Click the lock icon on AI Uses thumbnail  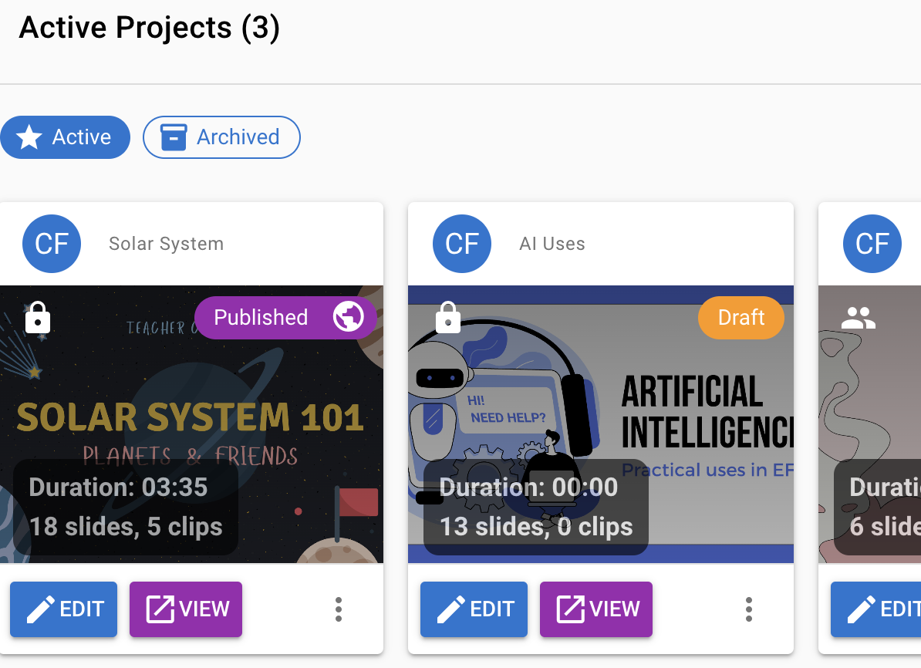tap(448, 317)
